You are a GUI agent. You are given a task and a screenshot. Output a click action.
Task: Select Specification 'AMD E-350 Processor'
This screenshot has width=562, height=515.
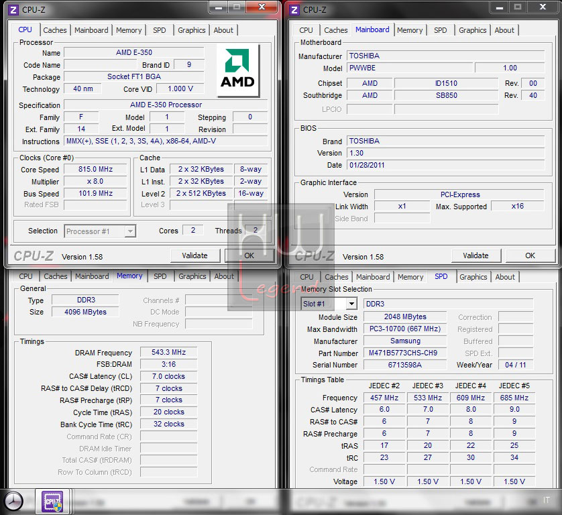point(166,105)
